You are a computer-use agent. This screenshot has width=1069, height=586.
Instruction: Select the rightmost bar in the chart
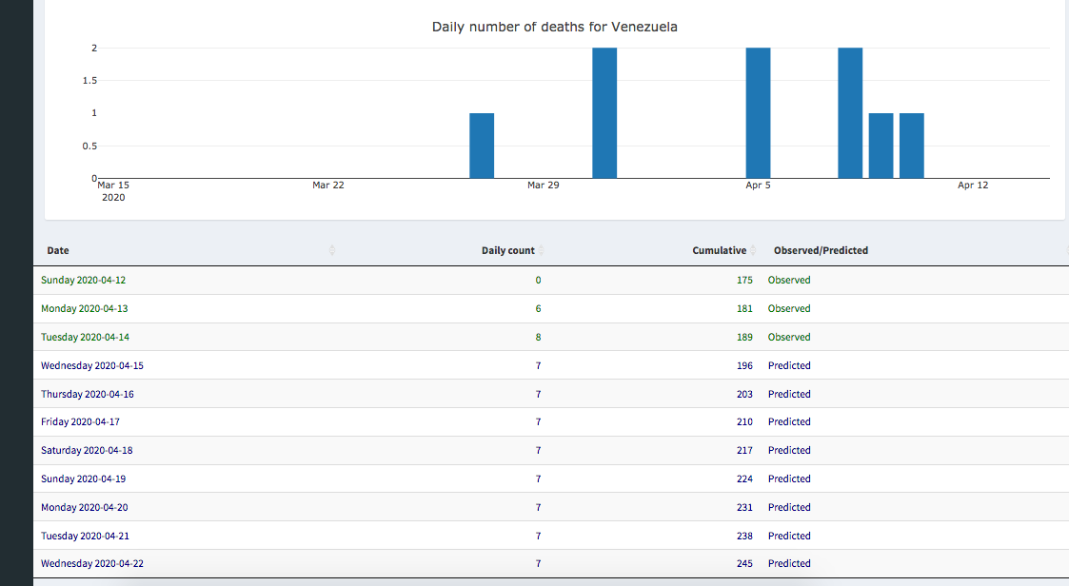click(x=911, y=145)
